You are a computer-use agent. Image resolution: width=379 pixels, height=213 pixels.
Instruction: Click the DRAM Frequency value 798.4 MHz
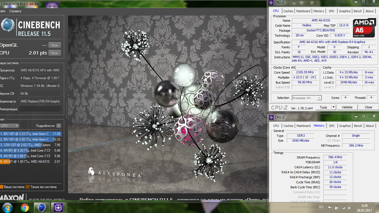click(335, 157)
